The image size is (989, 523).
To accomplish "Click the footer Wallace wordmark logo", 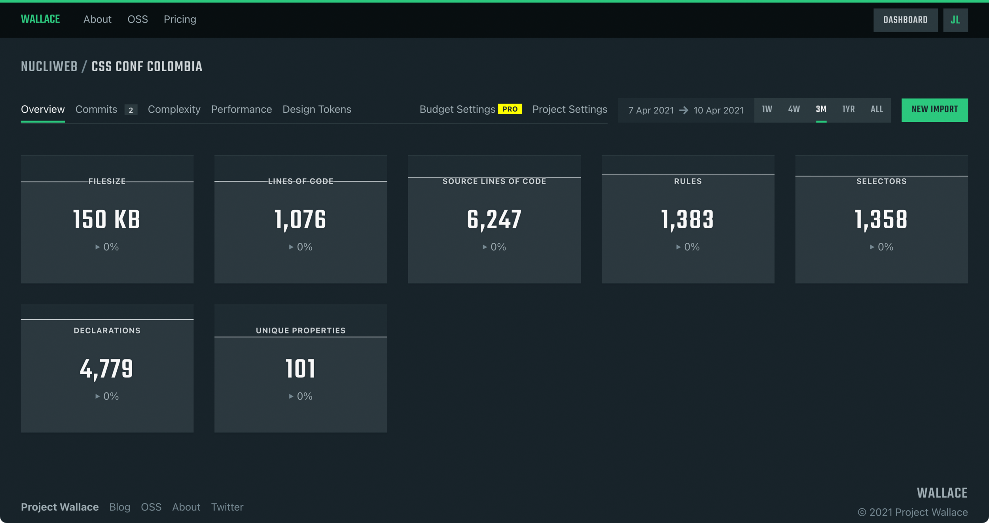I will click(942, 493).
